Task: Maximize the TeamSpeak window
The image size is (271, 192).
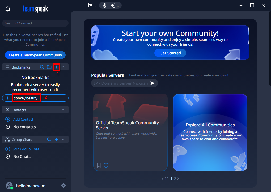Action: (252, 5)
